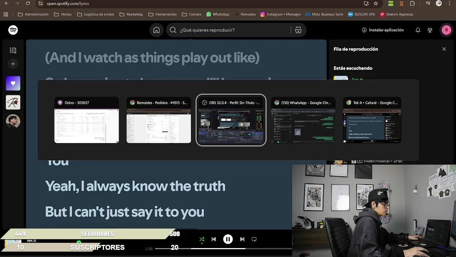The width and height of the screenshot is (456, 257).
Task: Click the orange extension icon in Chrome toolbar
Action: pyautogui.click(x=401, y=4)
